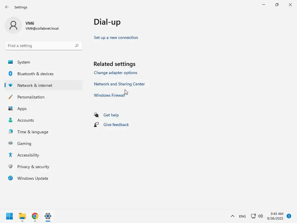Screen dimensions: 297x223
Task: Click the Accessibility figure icon
Action: [x=10, y=155]
